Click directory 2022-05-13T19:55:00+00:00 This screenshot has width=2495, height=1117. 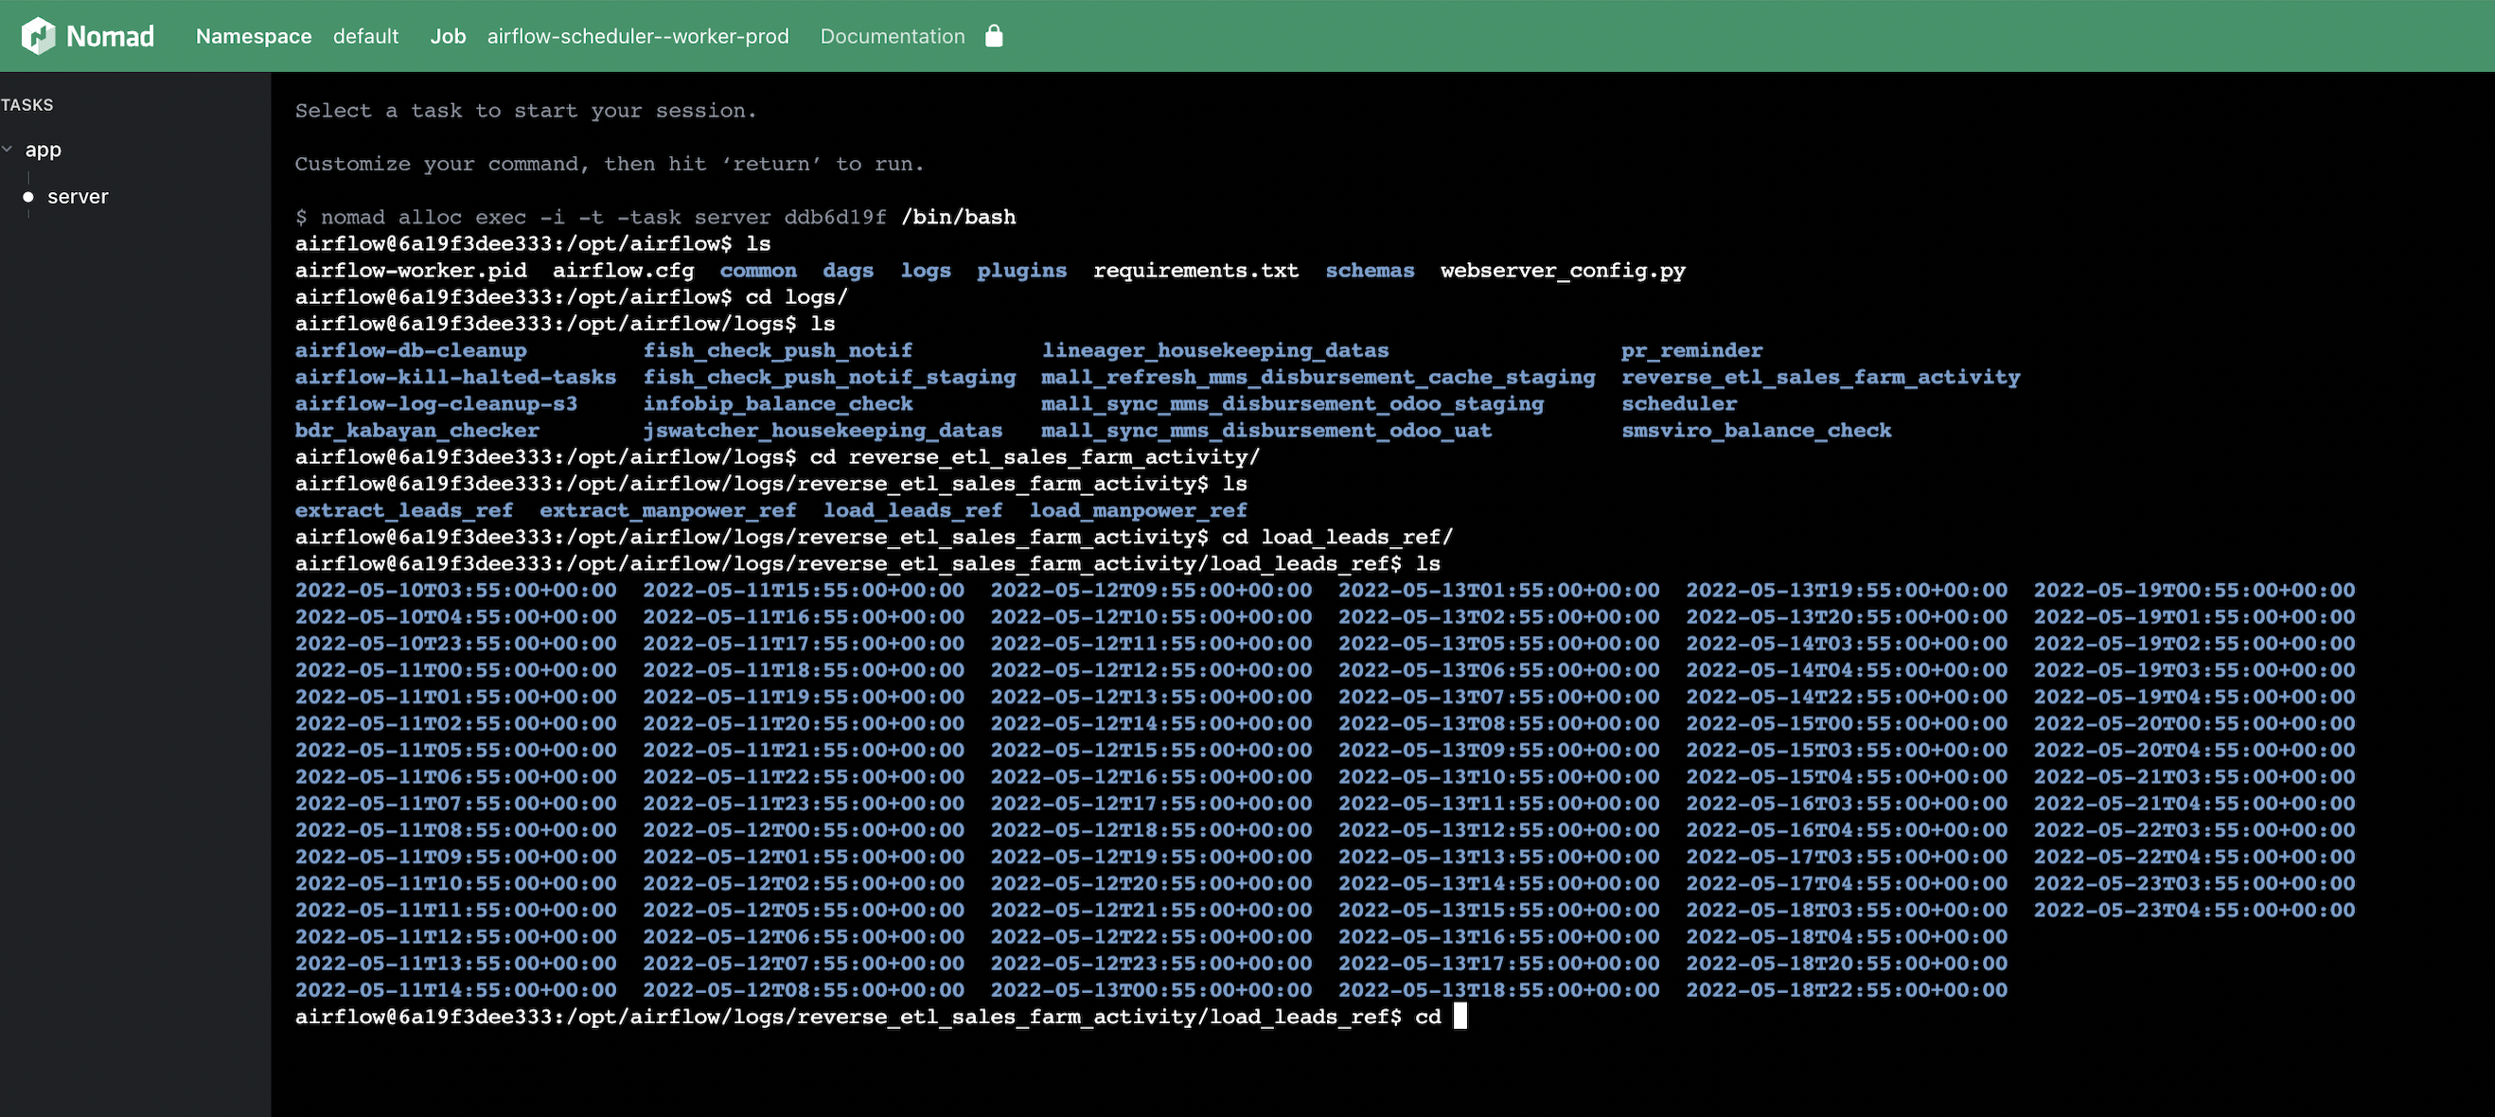[1846, 590]
